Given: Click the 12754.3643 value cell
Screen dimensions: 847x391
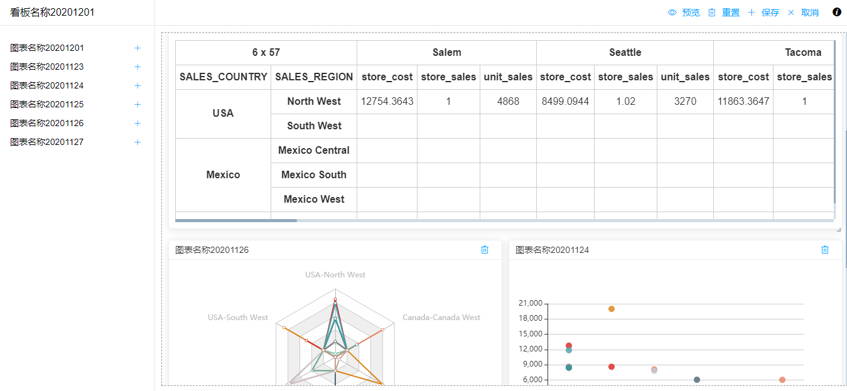Looking at the screenshot, I should tap(387, 102).
